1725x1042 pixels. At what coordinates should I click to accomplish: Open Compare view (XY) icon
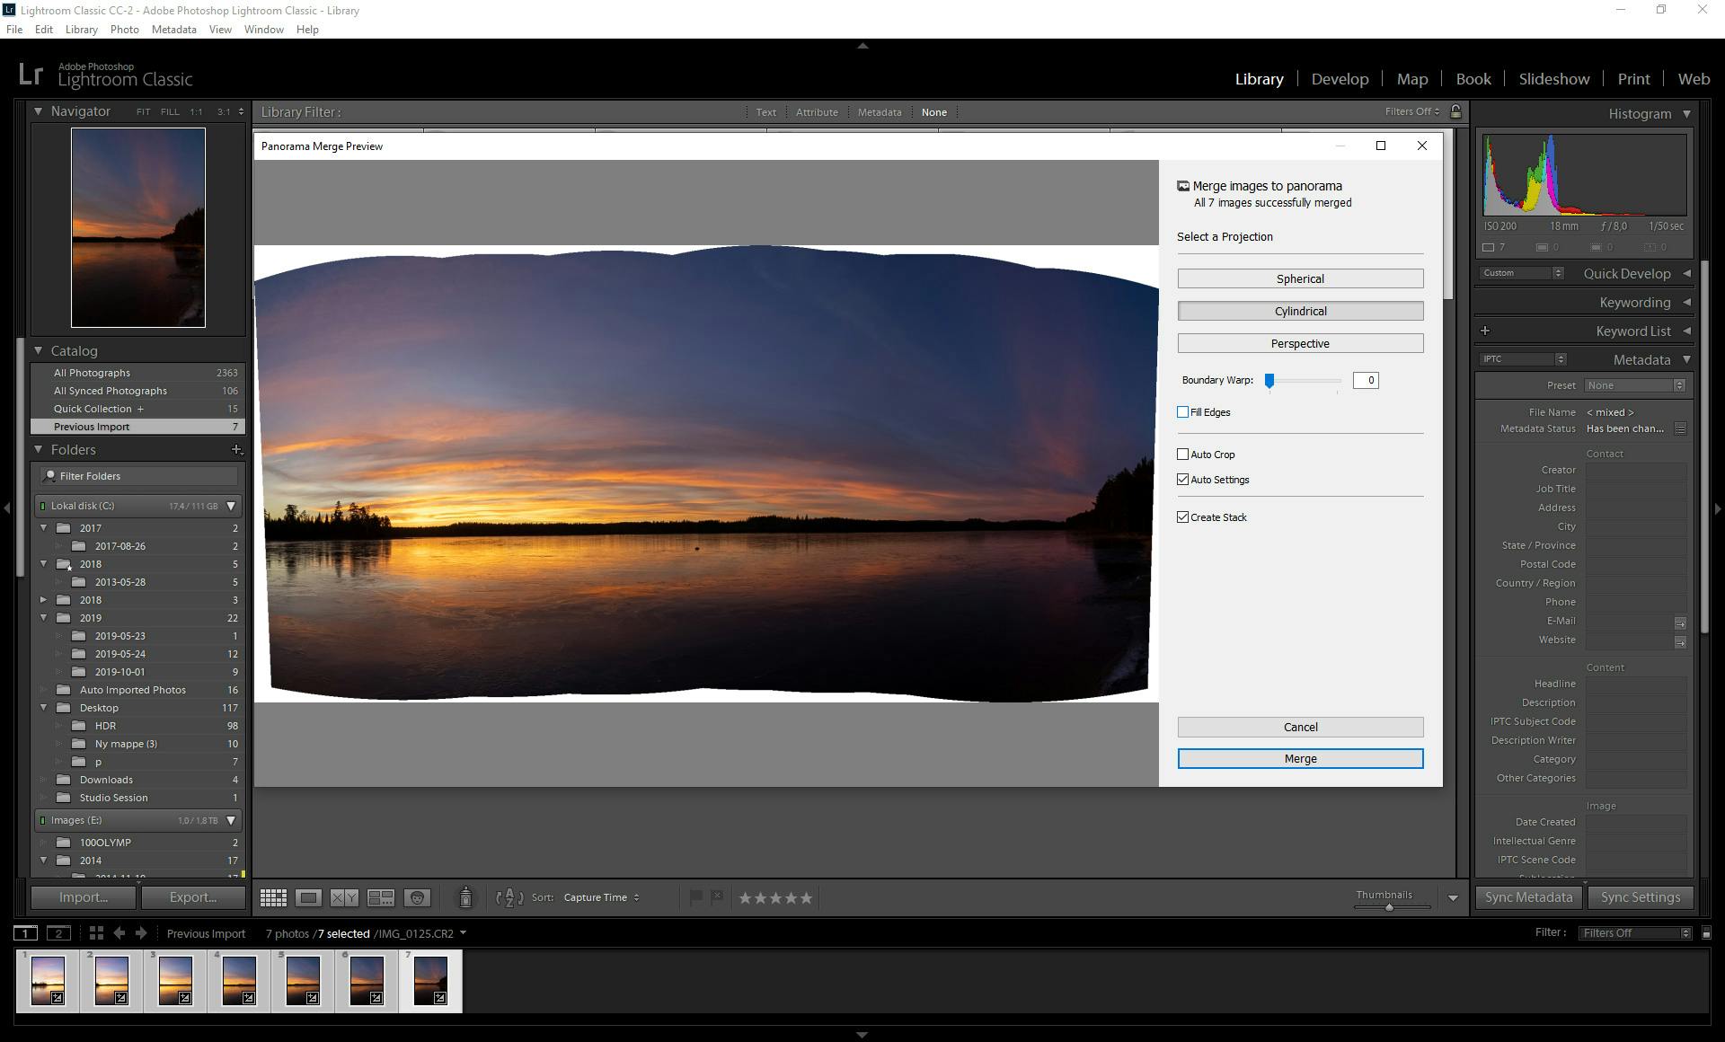click(x=344, y=897)
